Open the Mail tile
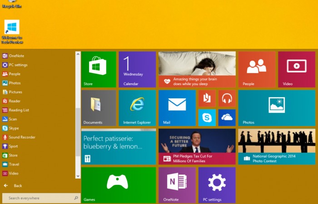Viewport: 318px width, 204px height. [x=177, y=108]
